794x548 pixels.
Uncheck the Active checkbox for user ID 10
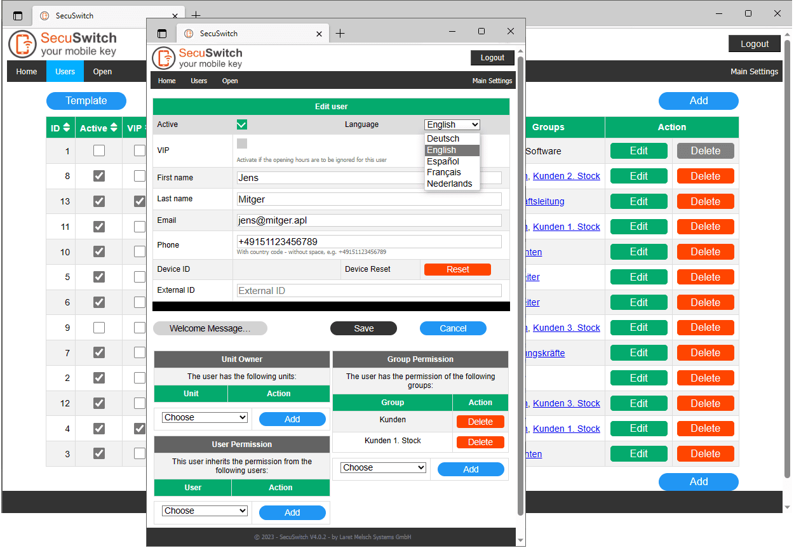coord(99,251)
